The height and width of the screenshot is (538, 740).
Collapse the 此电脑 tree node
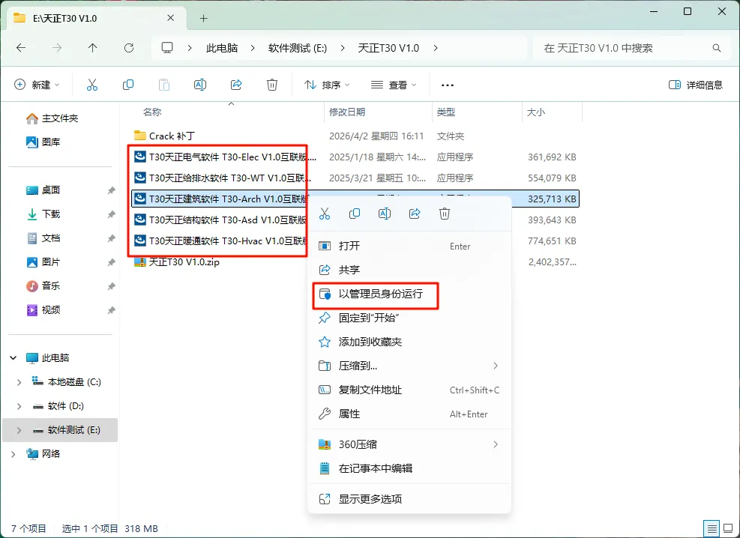click(13, 358)
